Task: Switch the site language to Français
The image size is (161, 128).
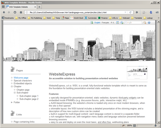Action: 105,23
